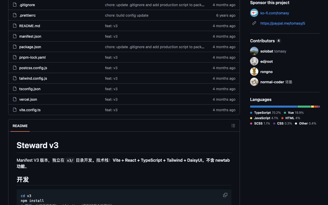Click the '6 years ago' timestamp

coord(226,15)
